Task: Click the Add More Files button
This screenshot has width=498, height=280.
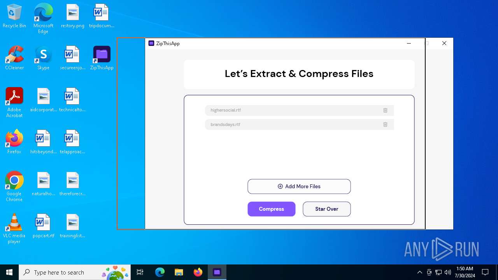Action: coord(299,186)
